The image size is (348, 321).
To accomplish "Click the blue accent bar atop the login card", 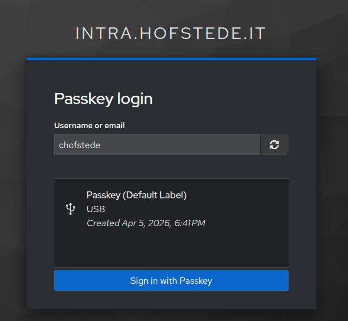I will [171, 59].
